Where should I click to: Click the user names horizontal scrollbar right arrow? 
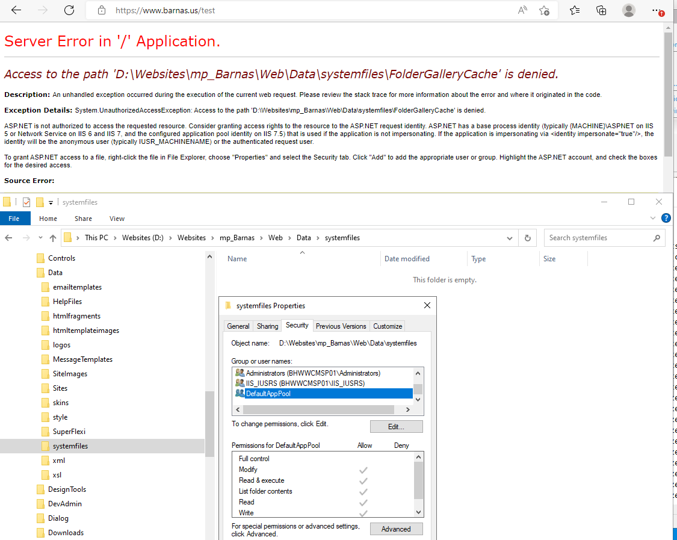(x=407, y=409)
